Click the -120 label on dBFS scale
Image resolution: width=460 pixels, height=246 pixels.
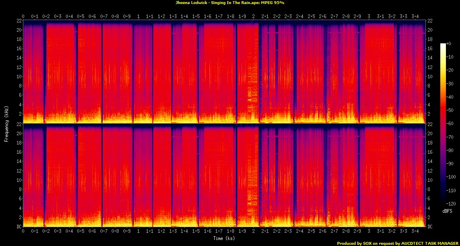[452, 204]
